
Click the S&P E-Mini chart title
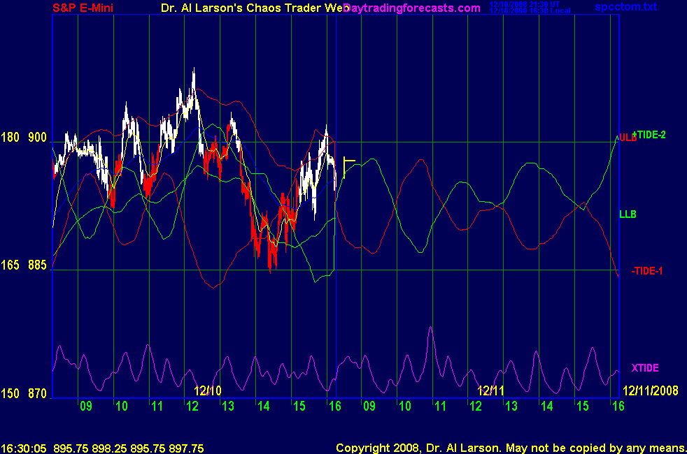coord(83,8)
